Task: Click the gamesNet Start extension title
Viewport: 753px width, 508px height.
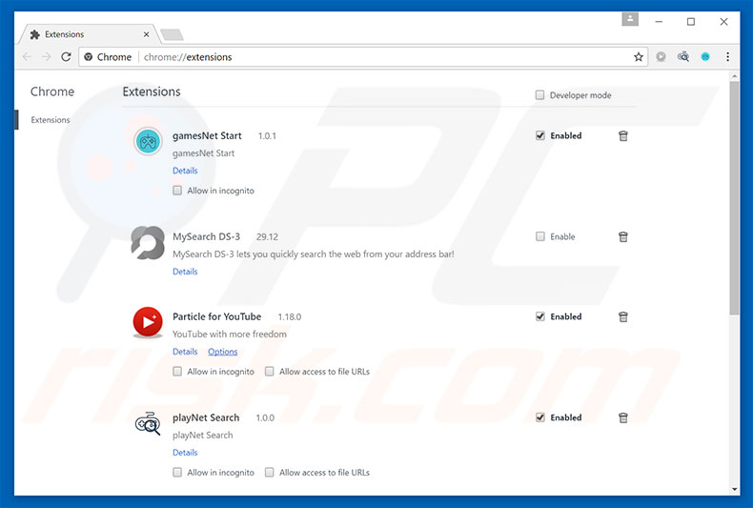Action: [x=207, y=136]
